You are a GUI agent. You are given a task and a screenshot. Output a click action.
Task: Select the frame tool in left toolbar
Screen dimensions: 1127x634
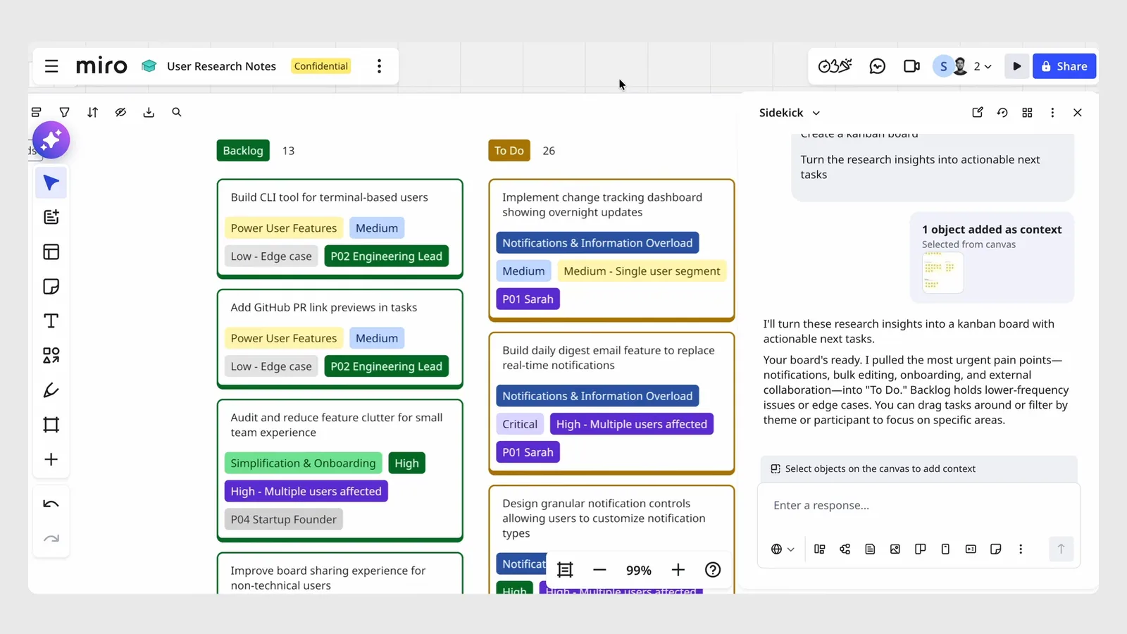click(x=51, y=425)
